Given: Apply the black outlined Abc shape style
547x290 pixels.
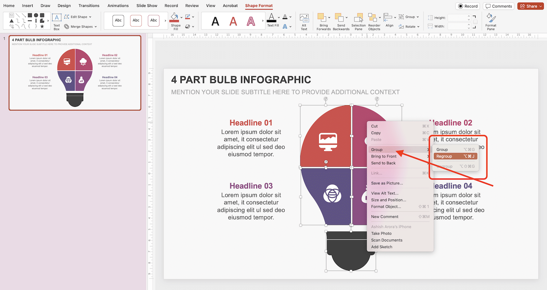Looking at the screenshot, I should tap(118, 20).
